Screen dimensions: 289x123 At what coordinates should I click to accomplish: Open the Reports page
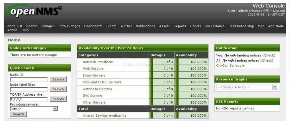point(180,26)
